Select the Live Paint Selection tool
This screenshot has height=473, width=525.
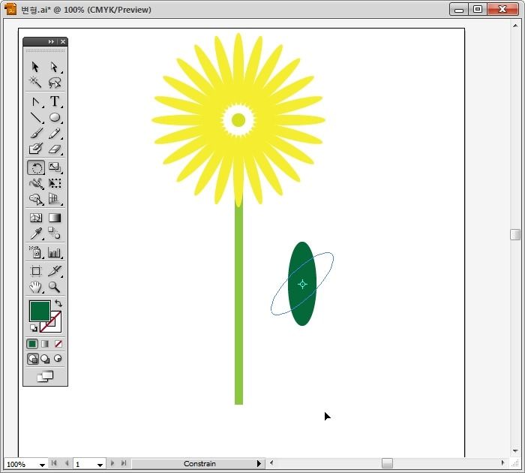pyautogui.click(x=35, y=200)
